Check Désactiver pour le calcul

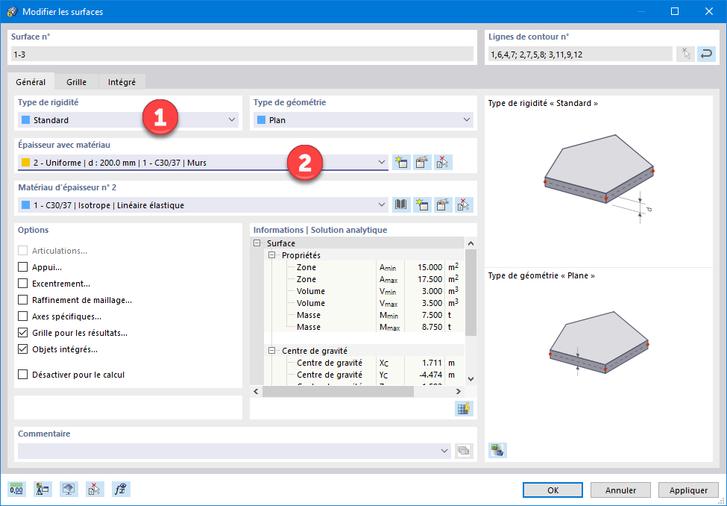tap(22, 374)
